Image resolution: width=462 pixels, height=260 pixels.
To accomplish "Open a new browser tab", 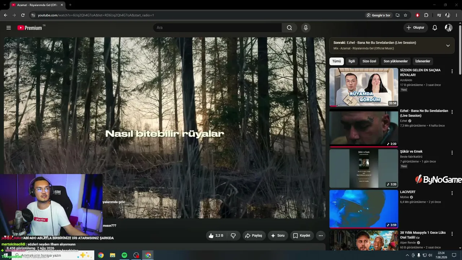I will tap(70, 5).
